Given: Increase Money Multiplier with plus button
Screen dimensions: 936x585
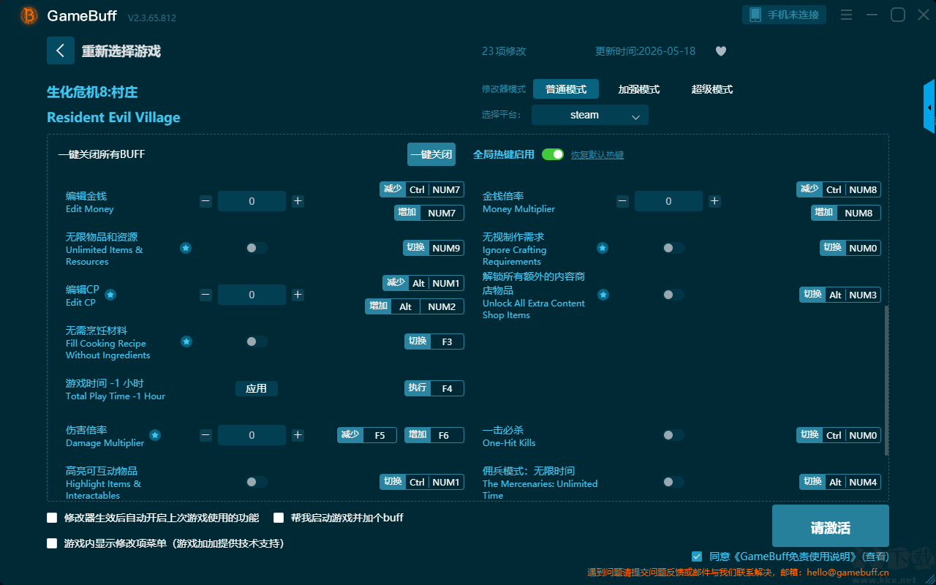Looking at the screenshot, I should pyautogui.click(x=714, y=201).
